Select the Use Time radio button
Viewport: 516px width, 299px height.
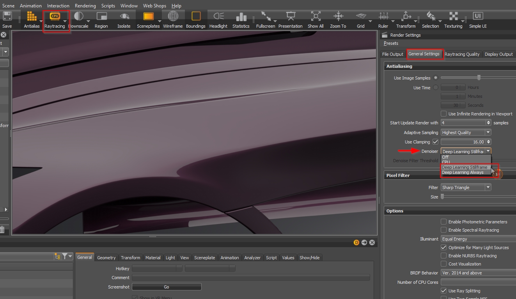point(436,87)
